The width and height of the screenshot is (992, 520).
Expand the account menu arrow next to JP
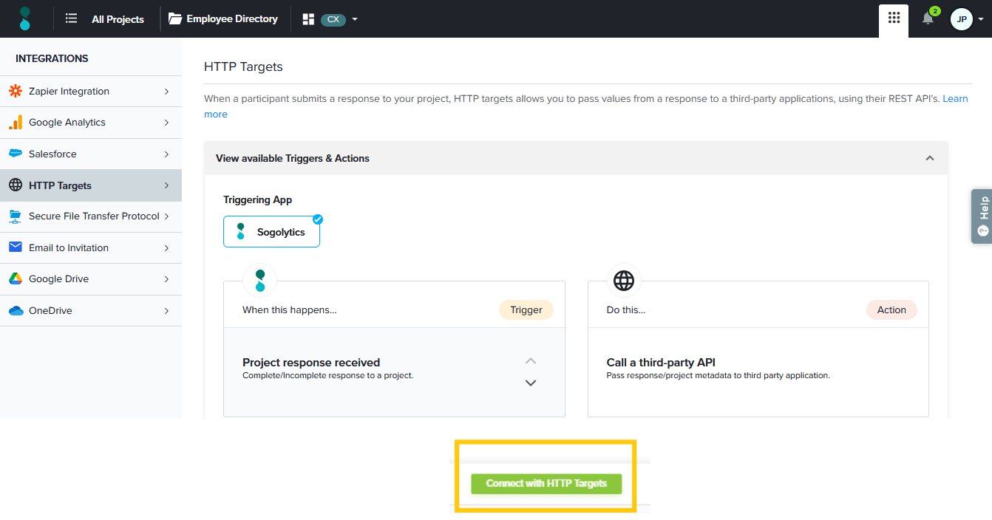click(x=981, y=19)
